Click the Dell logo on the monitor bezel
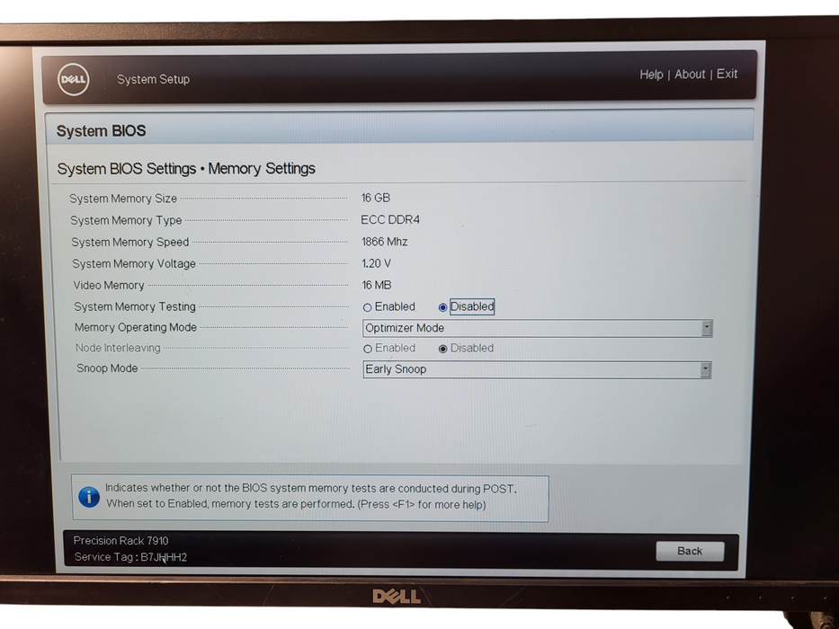 [x=397, y=597]
